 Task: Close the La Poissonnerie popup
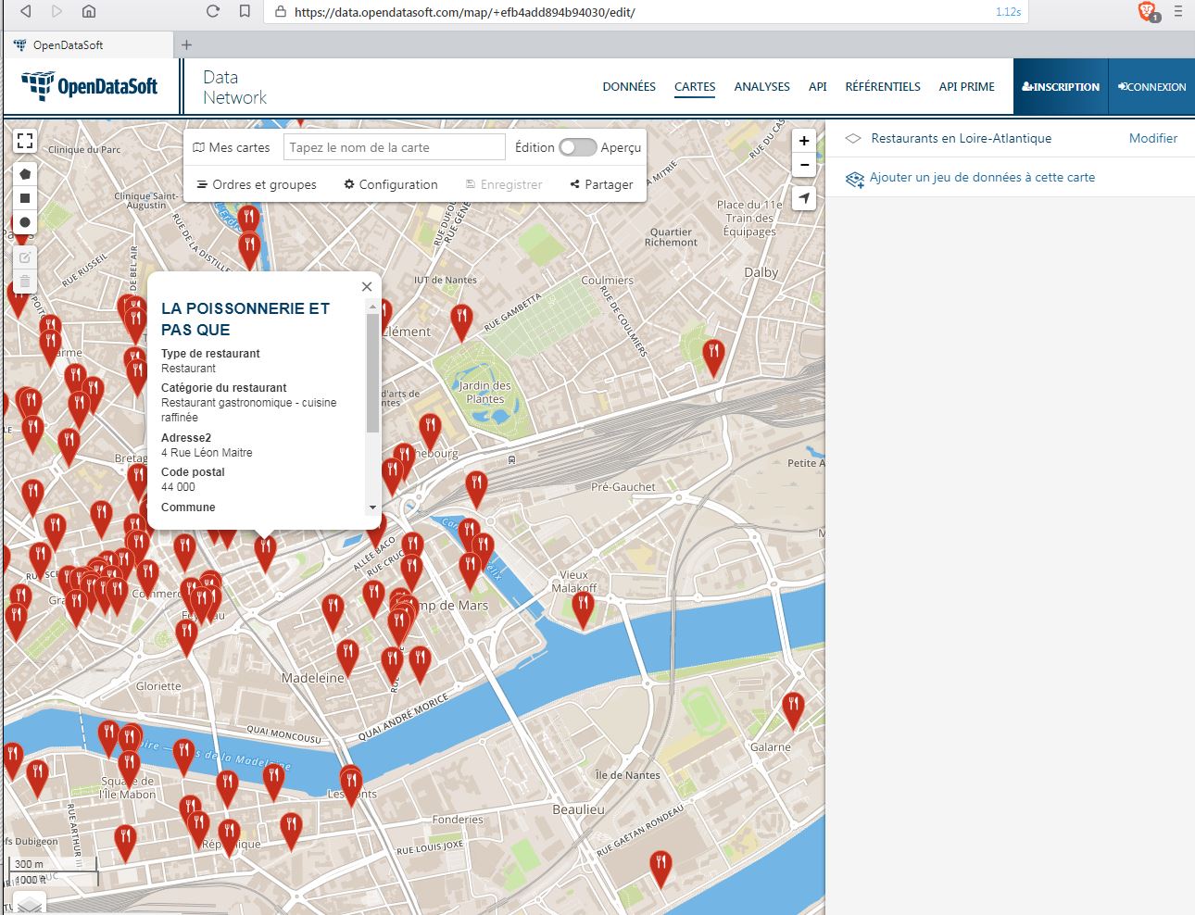[x=367, y=287]
